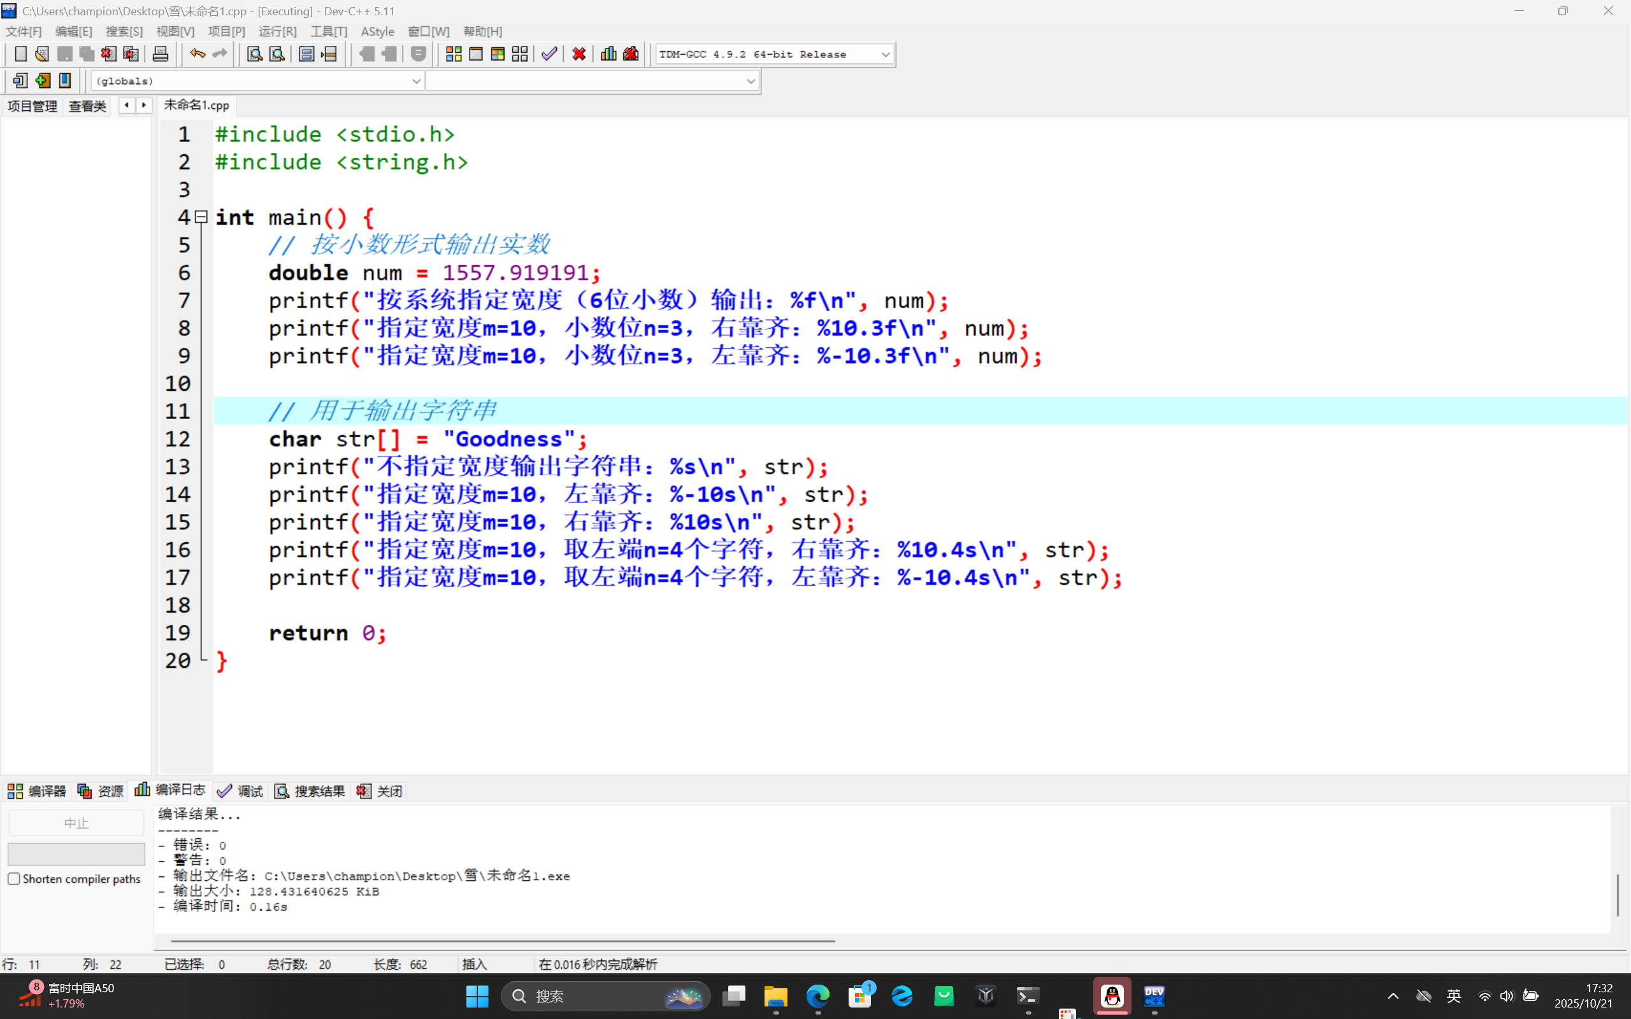Open the 运行[R] menu
Viewport: 1631px width, 1019px height.
coord(277,32)
